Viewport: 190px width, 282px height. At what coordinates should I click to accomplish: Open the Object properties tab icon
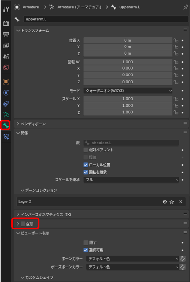coord(6,82)
